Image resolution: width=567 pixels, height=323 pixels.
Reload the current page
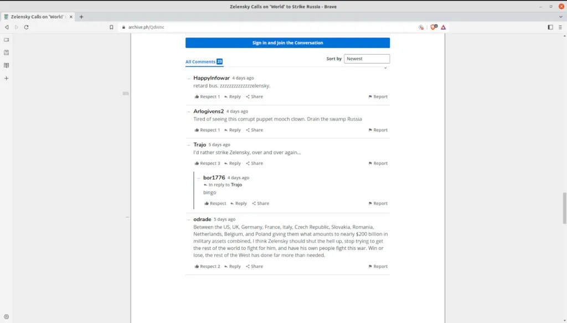[x=26, y=27]
